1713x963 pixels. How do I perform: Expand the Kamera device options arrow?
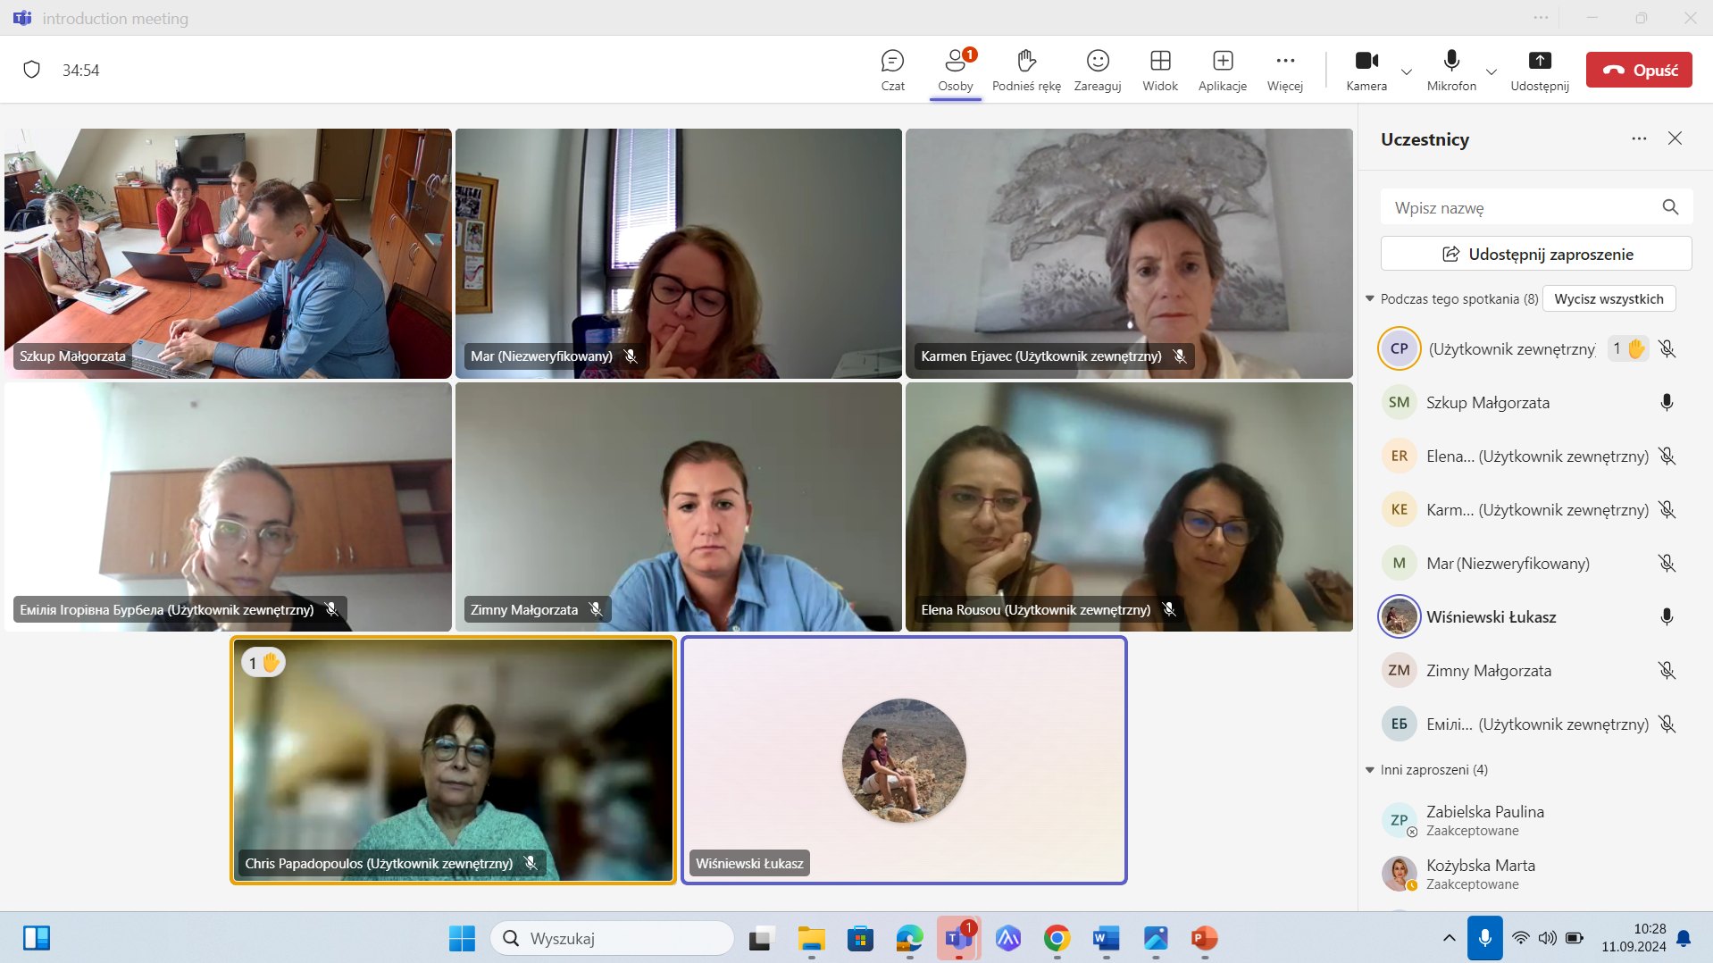pos(1406,71)
